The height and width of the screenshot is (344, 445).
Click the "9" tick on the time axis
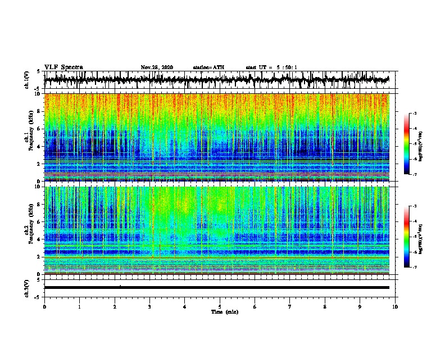click(x=360, y=307)
